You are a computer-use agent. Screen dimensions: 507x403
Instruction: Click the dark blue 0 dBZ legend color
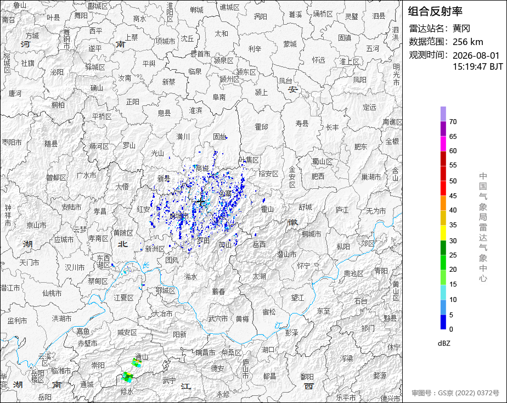point(443,322)
